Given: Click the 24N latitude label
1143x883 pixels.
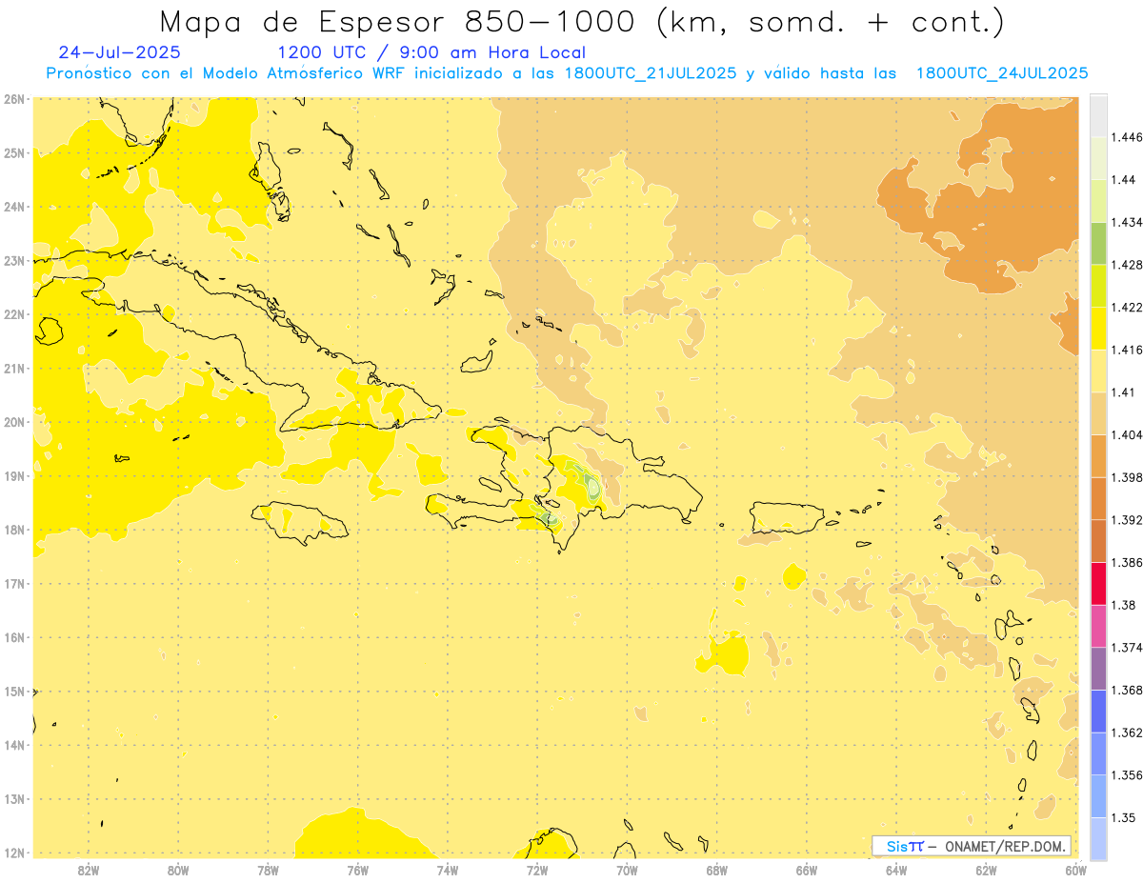Looking at the screenshot, I should coord(13,207).
